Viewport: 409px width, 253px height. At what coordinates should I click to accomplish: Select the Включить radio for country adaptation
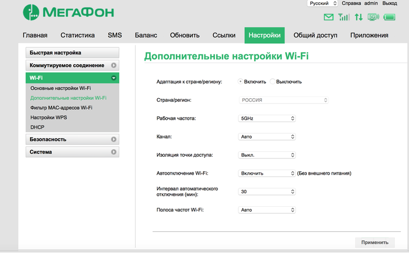(x=241, y=82)
